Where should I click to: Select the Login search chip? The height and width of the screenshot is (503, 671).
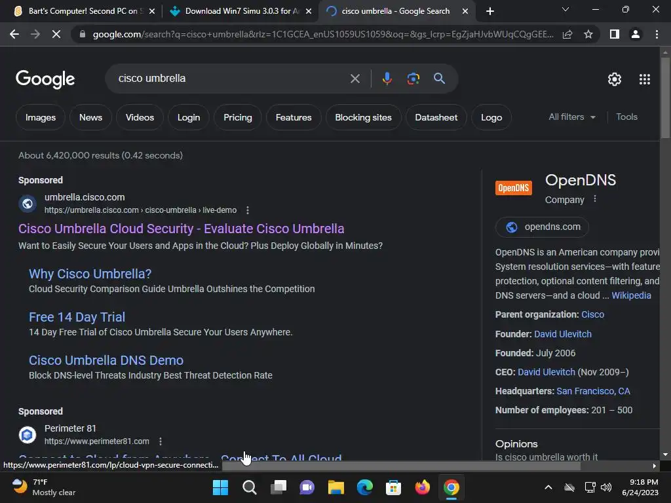[x=189, y=117]
